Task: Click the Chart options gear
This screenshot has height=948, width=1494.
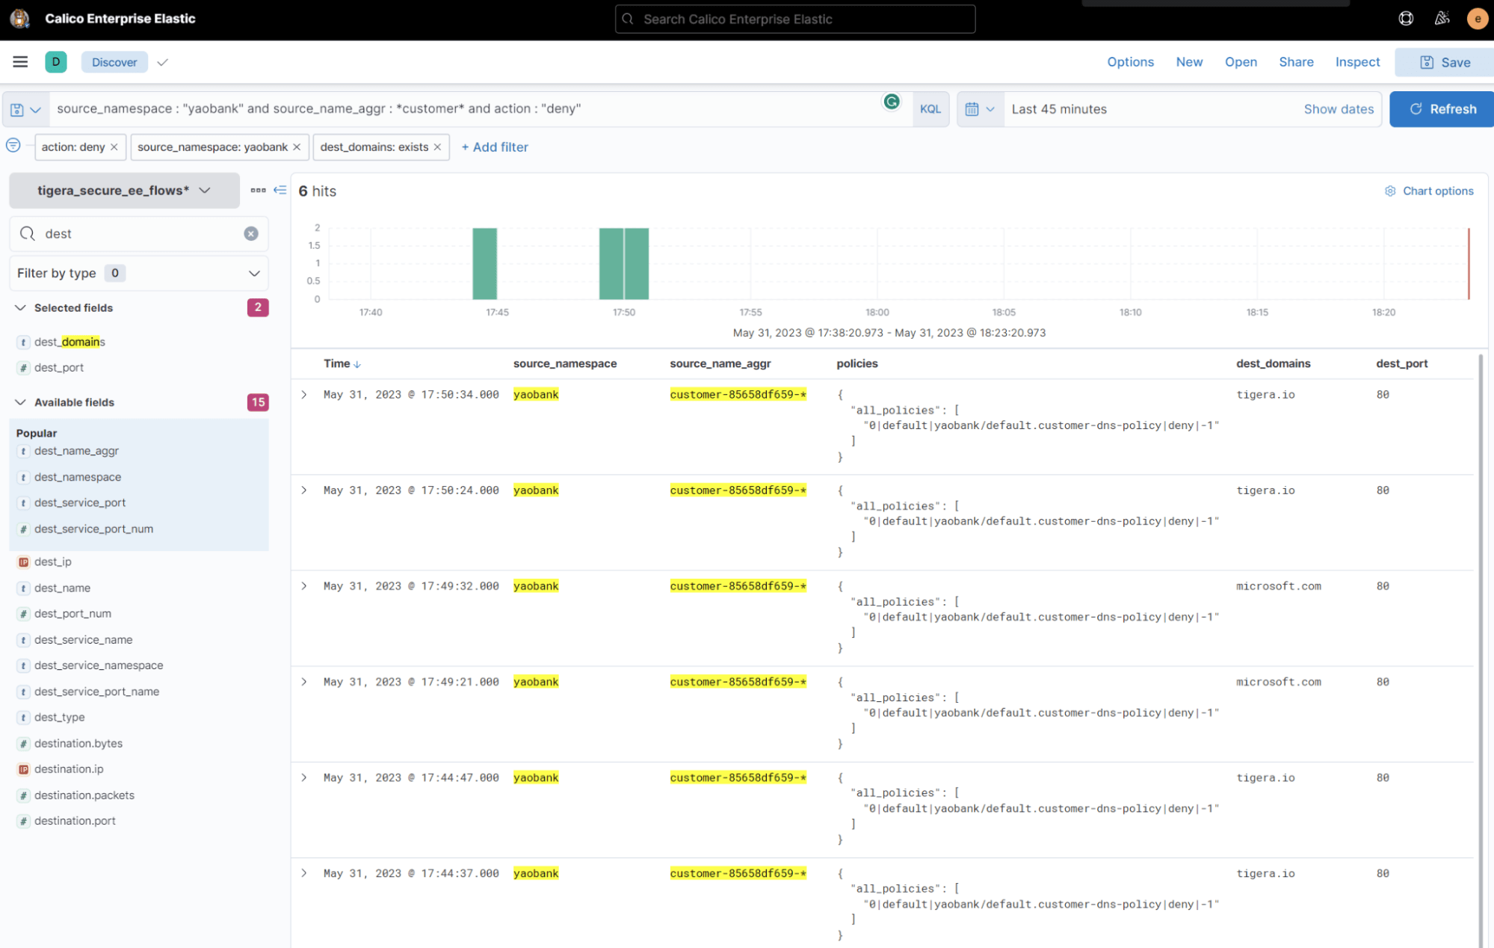Action: coord(1390,191)
